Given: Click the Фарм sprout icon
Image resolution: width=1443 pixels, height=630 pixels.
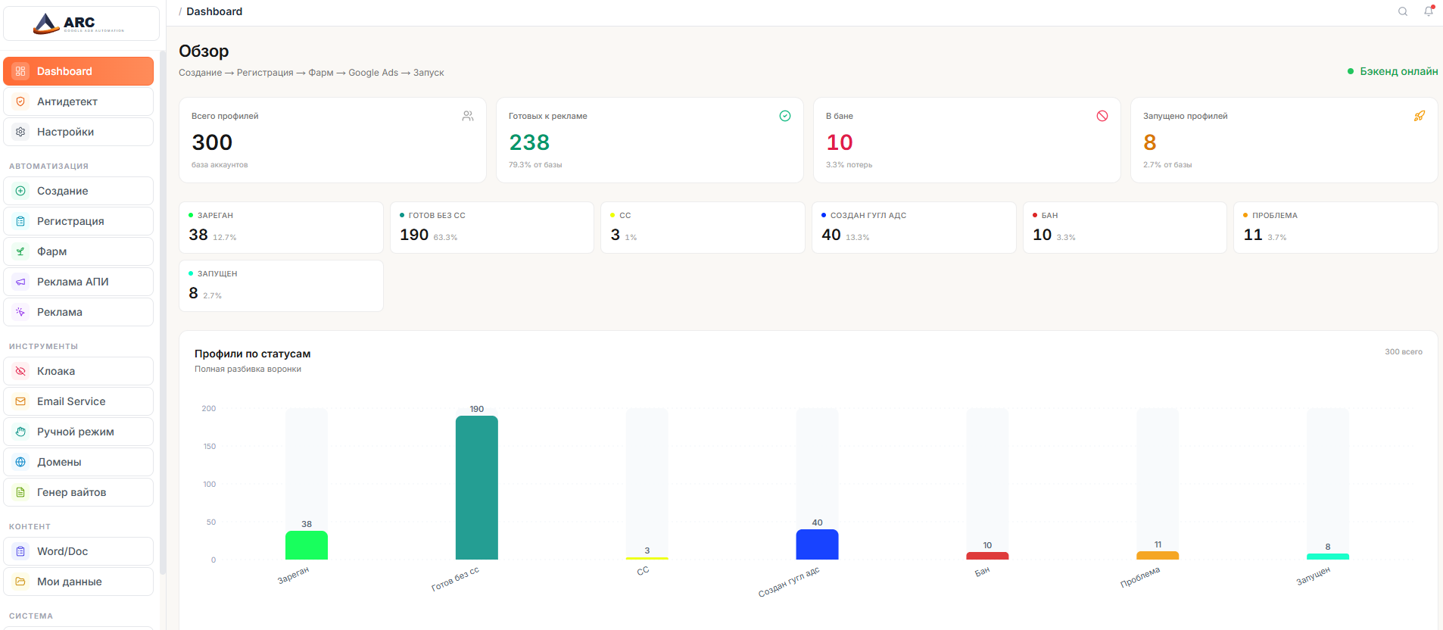Looking at the screenshot, I should [x=20, y=251].
